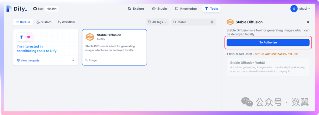Screen dimensions: 319x115
Task: Select the Built-in tools filter
Action: point(23,22)
